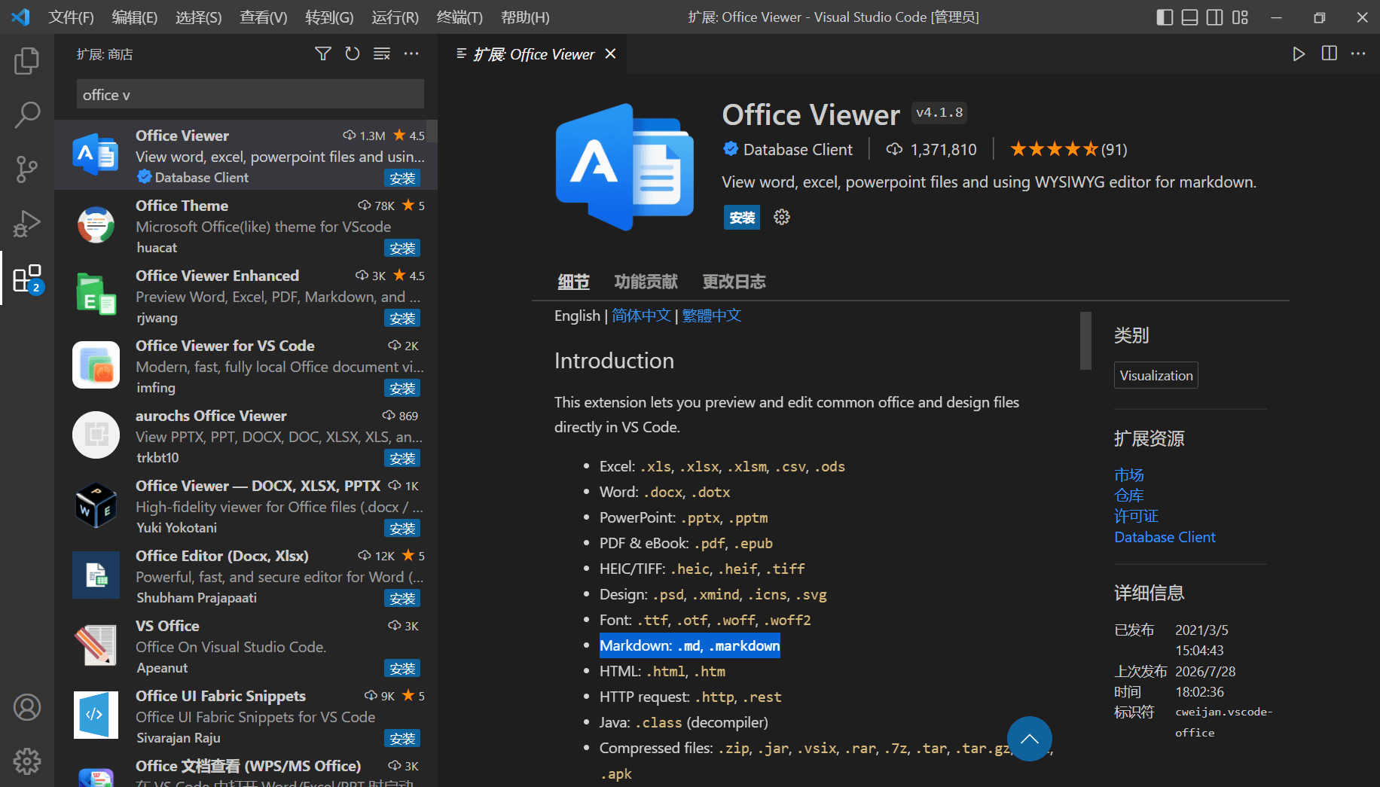Open Office Viewer extension settings gear
Image resolution: width=1380 pixels, height=787 pixels.
coord(782,217)
